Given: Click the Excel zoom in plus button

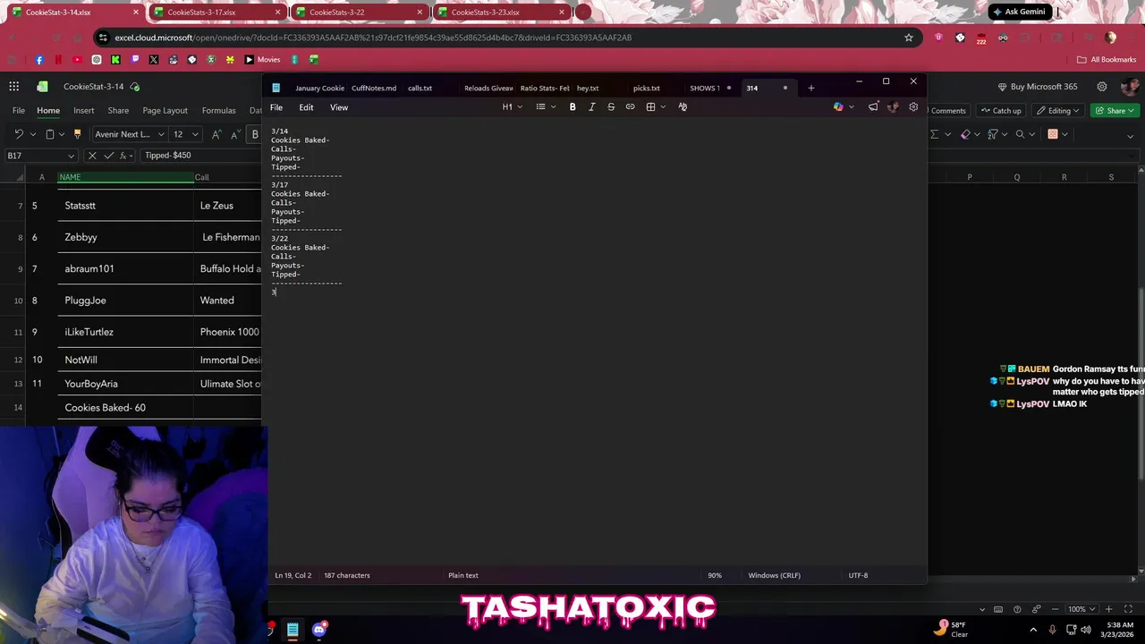Looking at the screenshot, I should click(x=1108, y=609).
